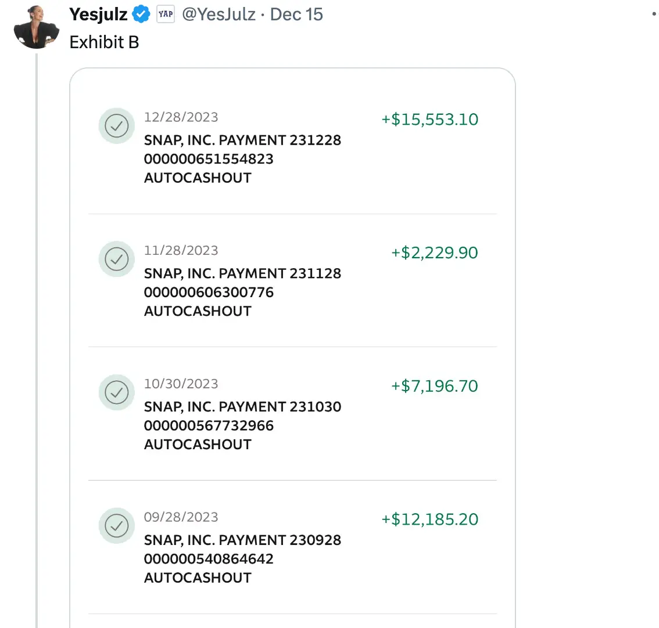Click the Exhibit B tweet text
Screen dimensions: 659x628
(x=104, y=42)
